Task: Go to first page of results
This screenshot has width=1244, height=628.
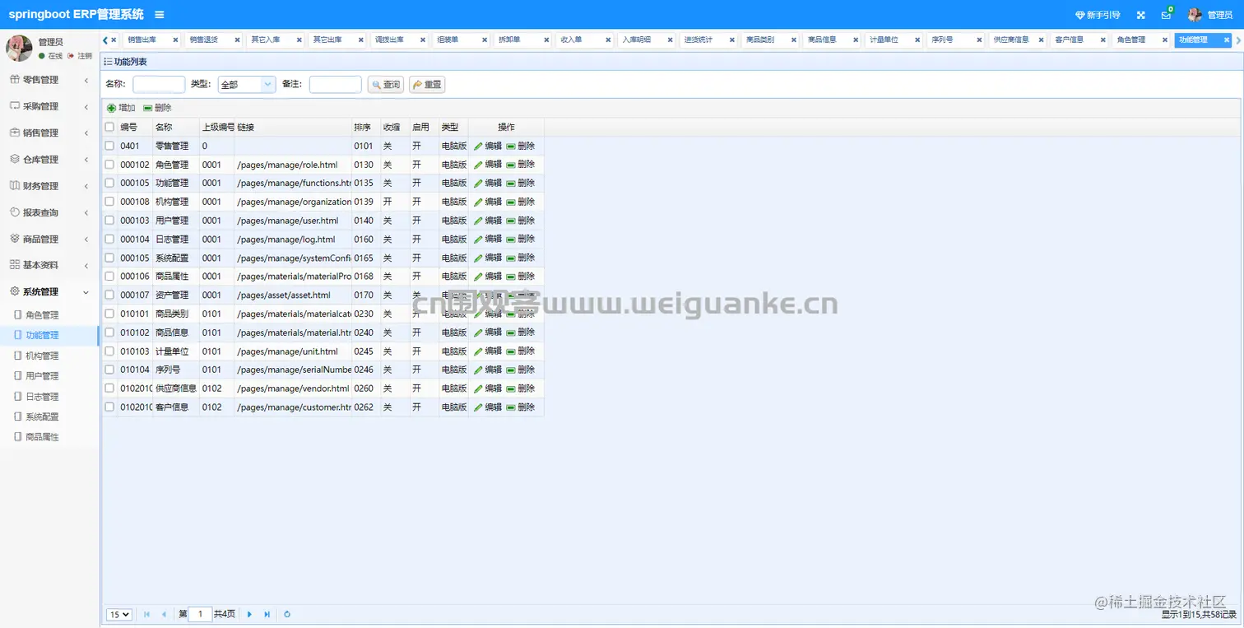Action: tap(147, 614)
